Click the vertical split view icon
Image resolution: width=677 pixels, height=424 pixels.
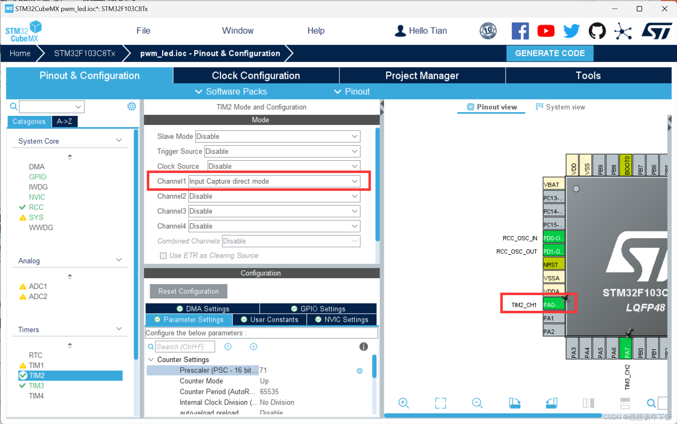pos(588,403)
